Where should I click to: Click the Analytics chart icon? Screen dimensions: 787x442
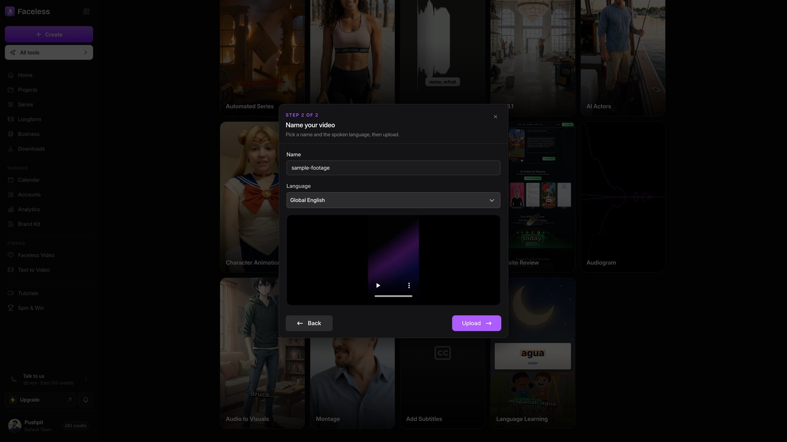[11, 209]
